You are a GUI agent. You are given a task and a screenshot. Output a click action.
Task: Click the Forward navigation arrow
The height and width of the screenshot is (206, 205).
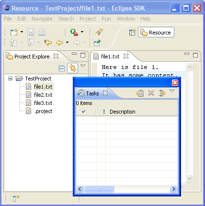point(77,43)
